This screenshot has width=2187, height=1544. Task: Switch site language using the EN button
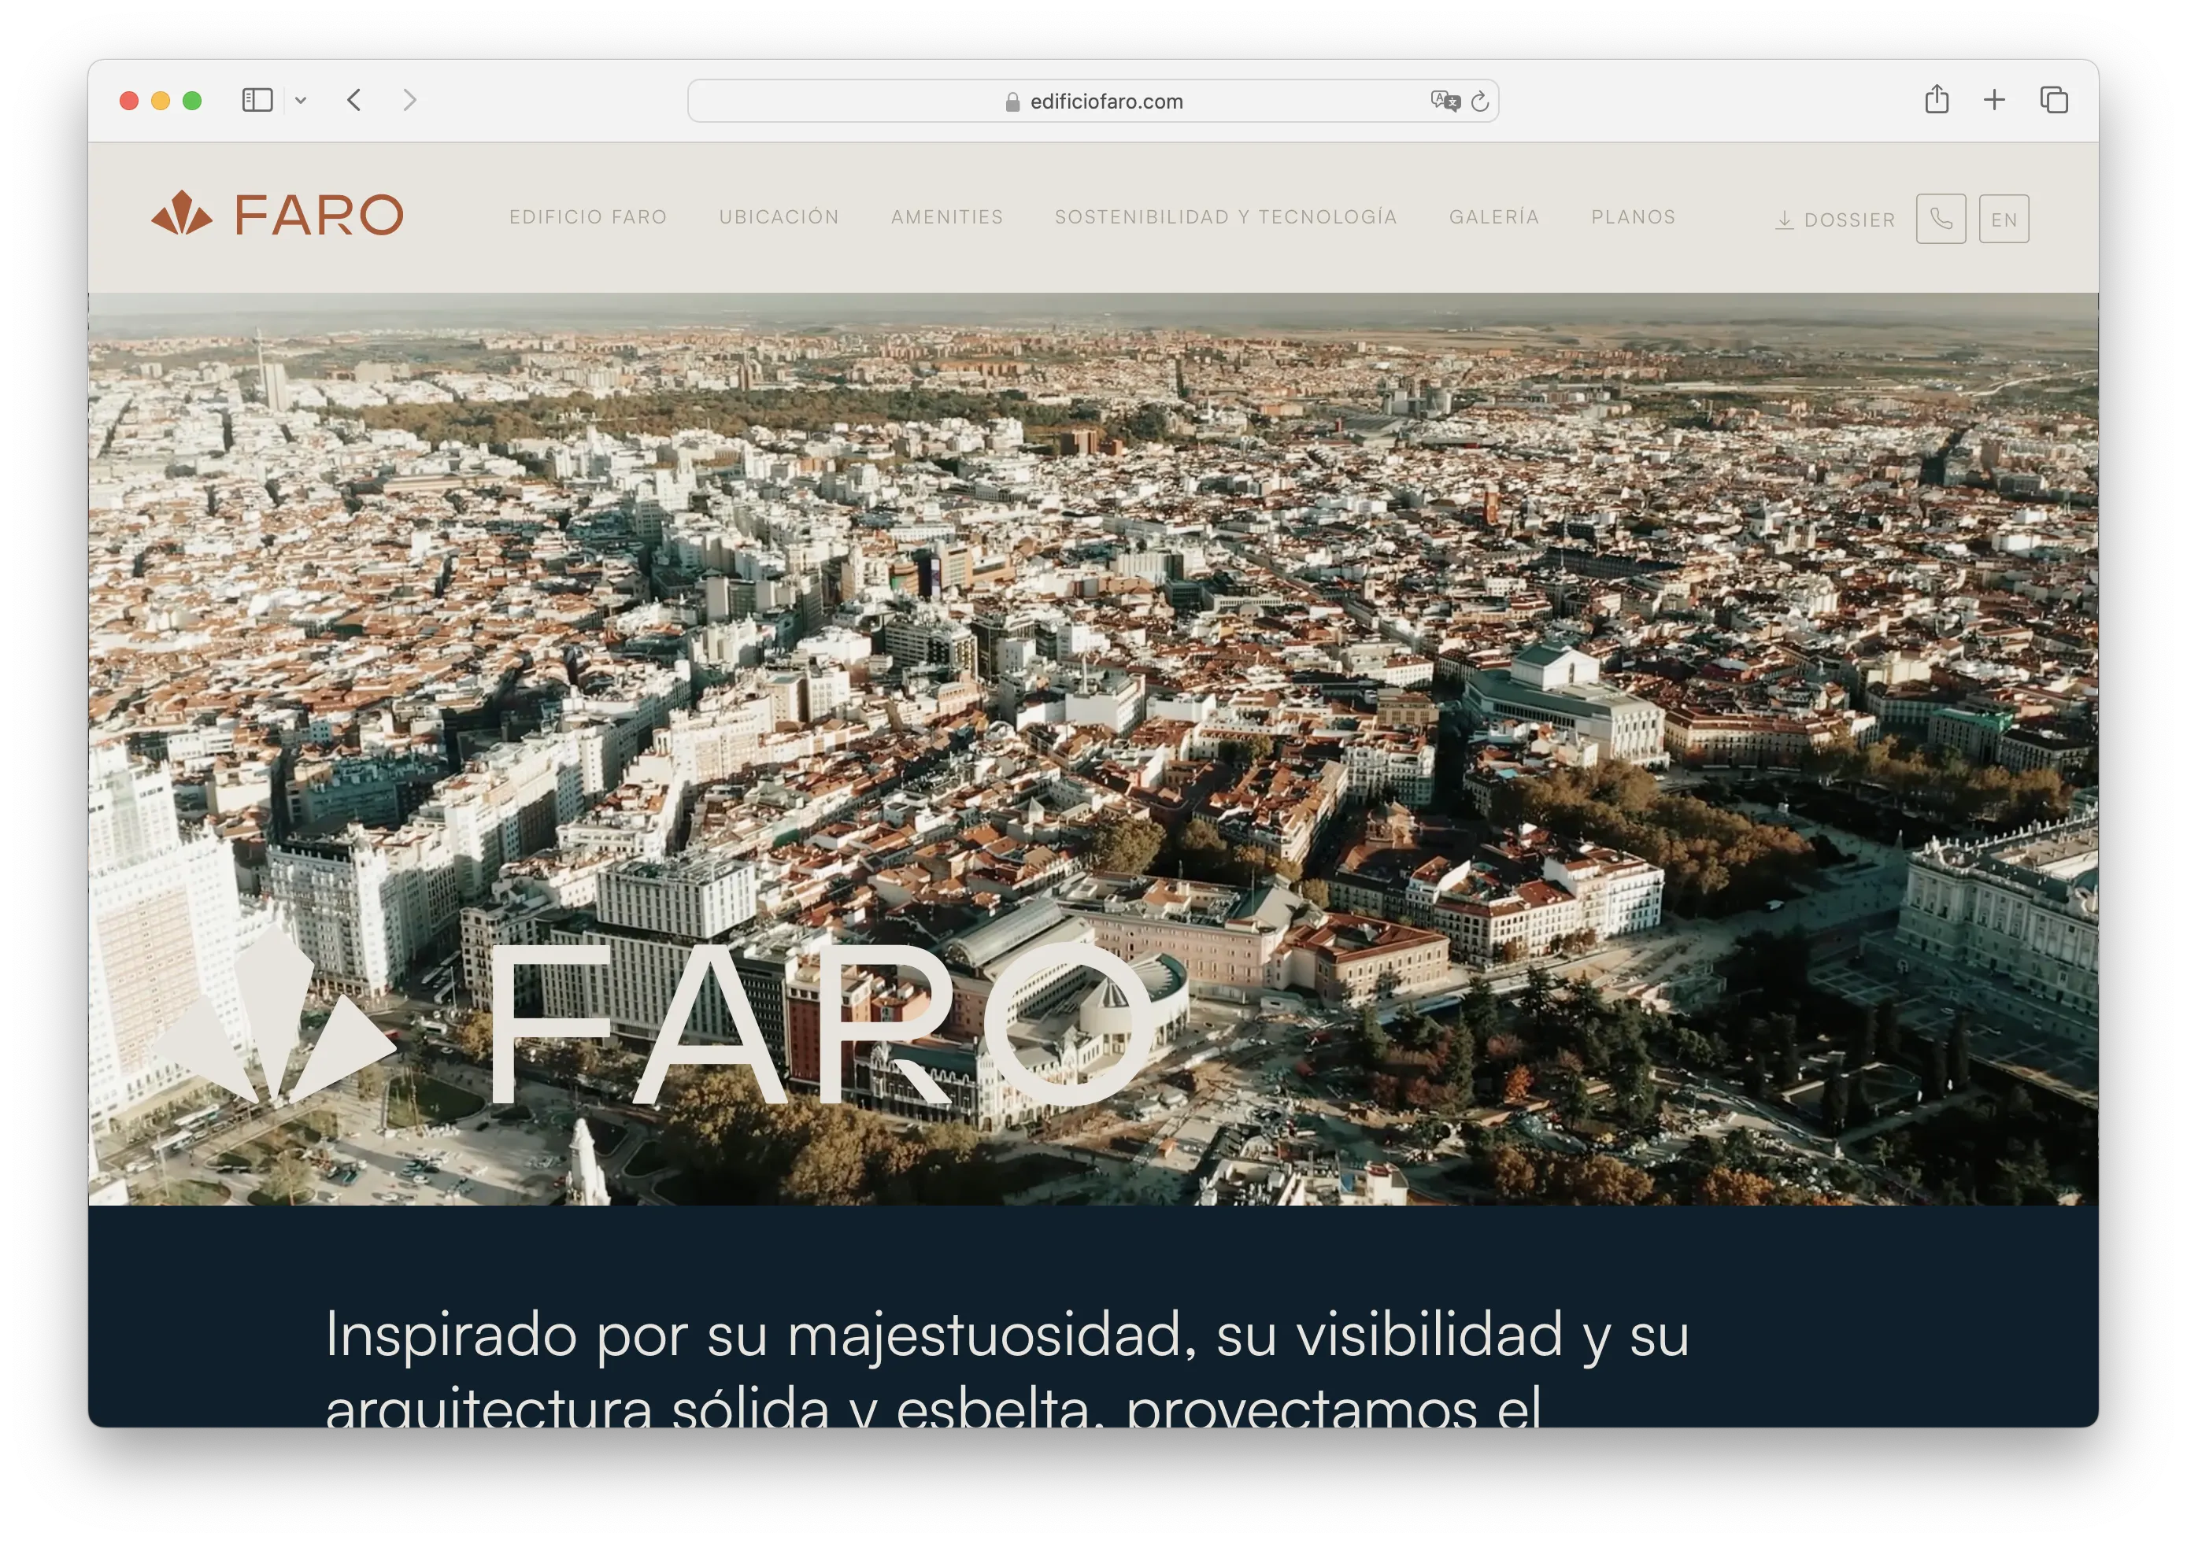[2005, 218]
